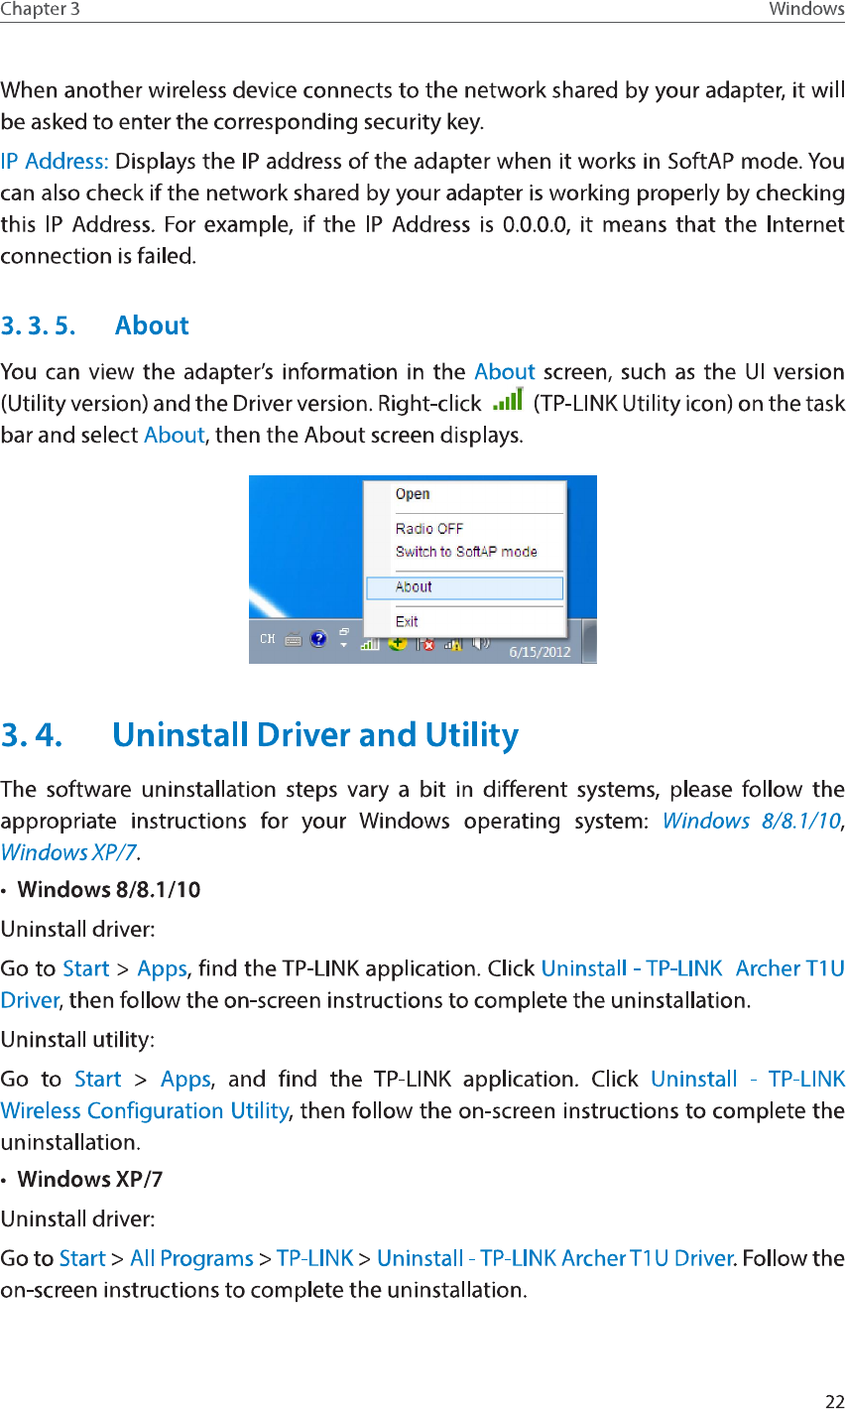Follow the Windows 8/8.1/10 cross-reference link
This screenshot has height=1409, width=846.
coord(751,821)
